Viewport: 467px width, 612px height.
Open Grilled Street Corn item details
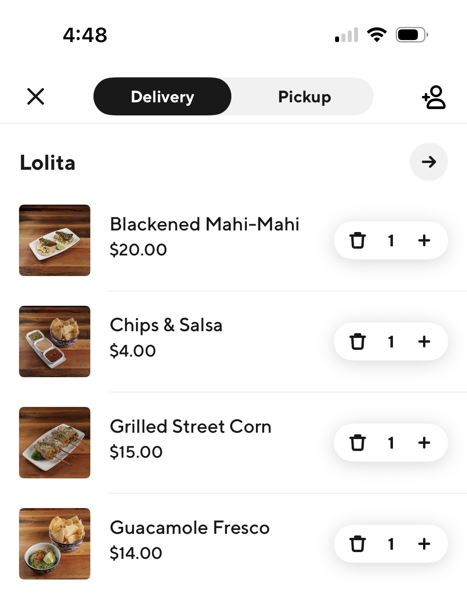click(x=191, y=427)
